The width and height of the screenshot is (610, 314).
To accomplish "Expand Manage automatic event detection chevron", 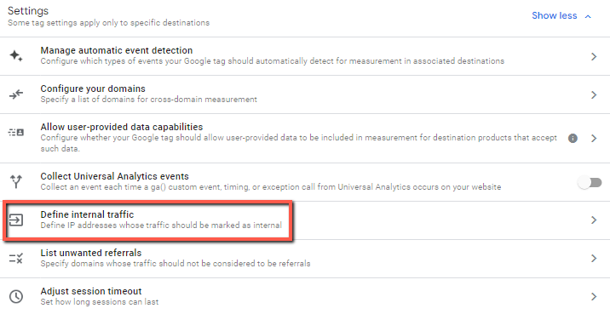I will pyautogui.click(x=594, y=57).
